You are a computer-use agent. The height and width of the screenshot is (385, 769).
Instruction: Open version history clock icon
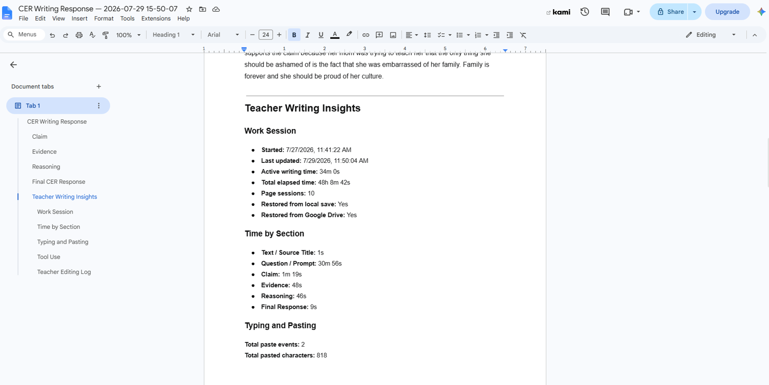[584, 12]
